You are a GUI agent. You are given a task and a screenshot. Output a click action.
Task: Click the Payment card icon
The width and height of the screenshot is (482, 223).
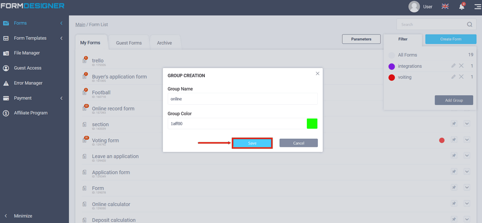point(6,98)
